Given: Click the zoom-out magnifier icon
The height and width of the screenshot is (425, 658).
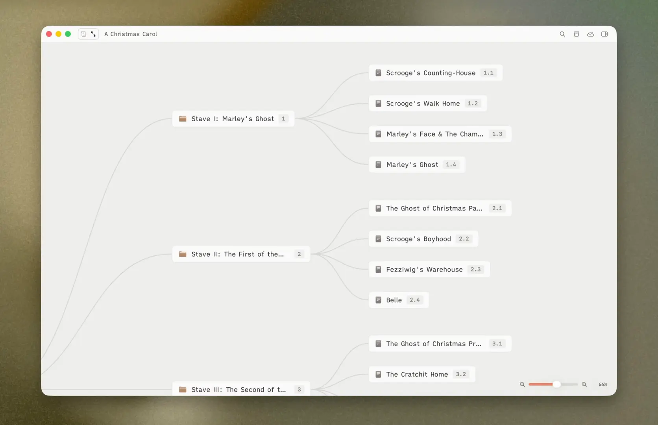Looking at the screenshot, I should pos(522,384).
